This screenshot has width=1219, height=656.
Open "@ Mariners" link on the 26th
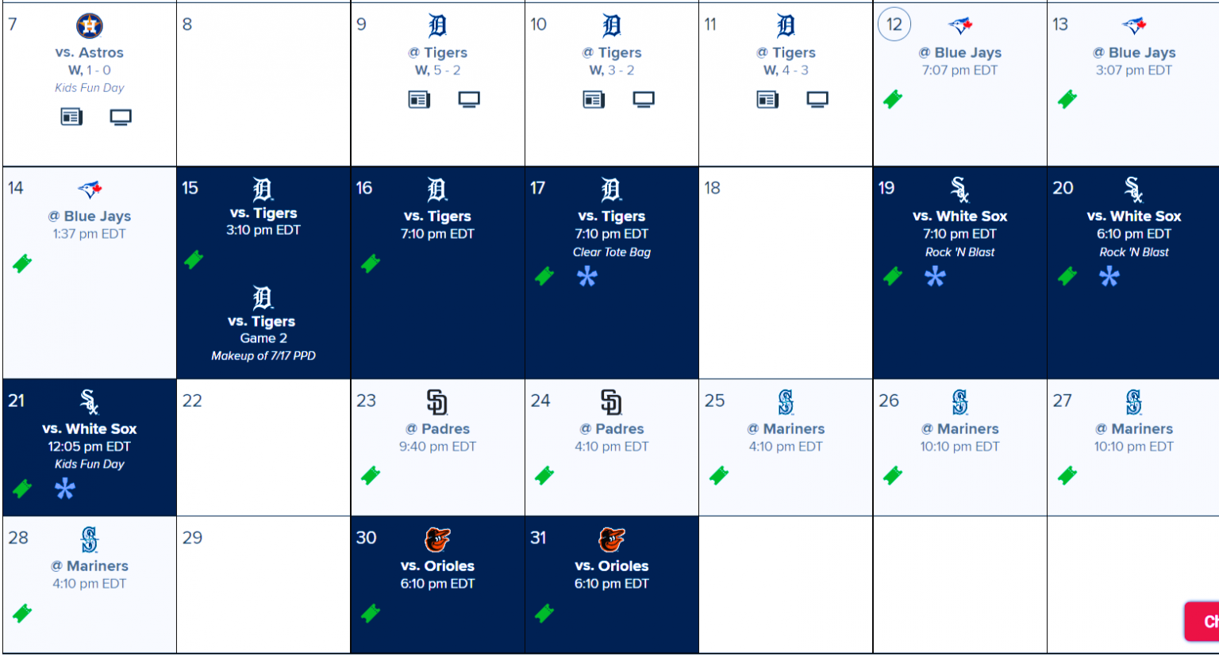click(x=959, y=428)
